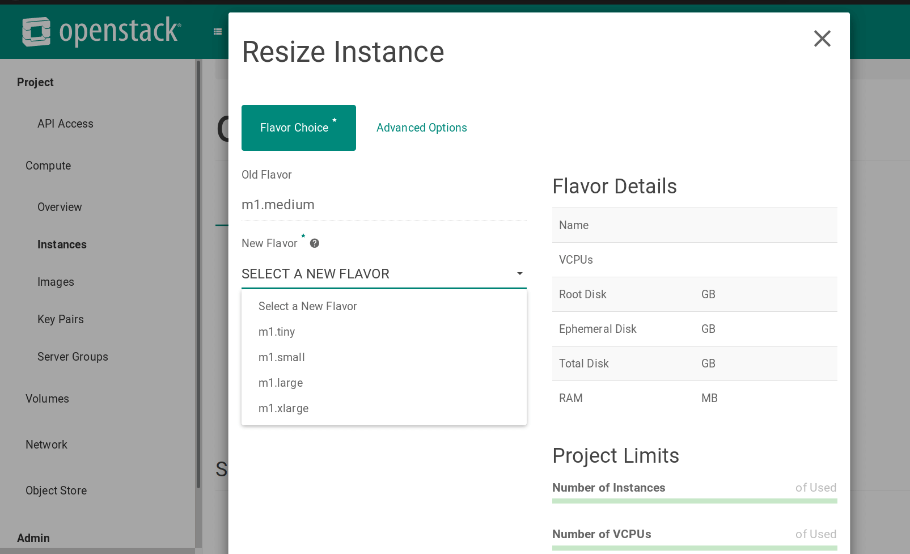Screen dimensions: 910x554
Task: Click the New Flavor help question-mark icon
Action: tap(314, 243)
